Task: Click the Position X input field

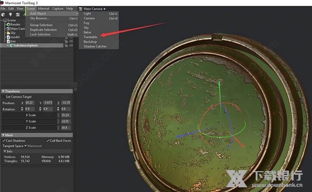Action: 30,103
